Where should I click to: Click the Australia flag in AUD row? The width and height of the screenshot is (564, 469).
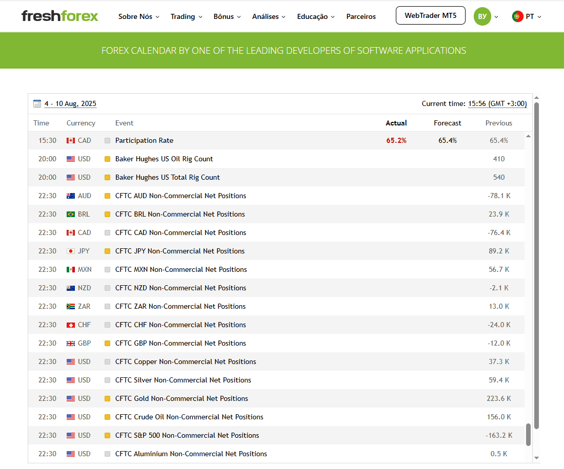tap(71, 196)
